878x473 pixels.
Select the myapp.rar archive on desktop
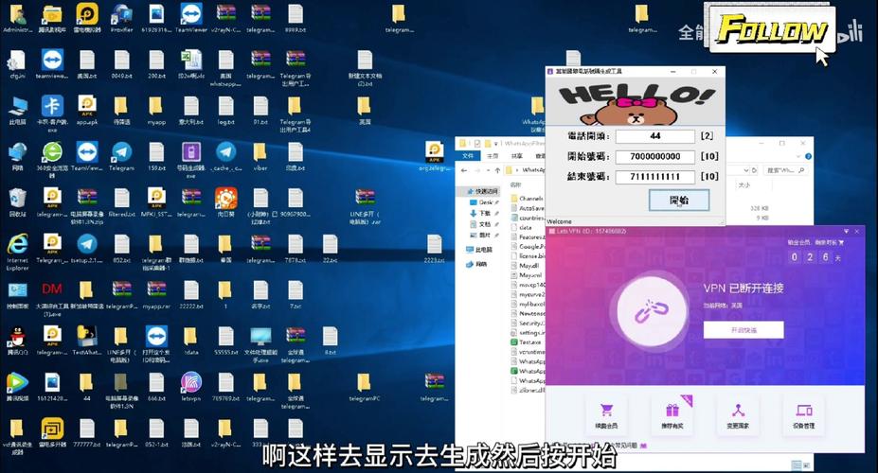156,294
